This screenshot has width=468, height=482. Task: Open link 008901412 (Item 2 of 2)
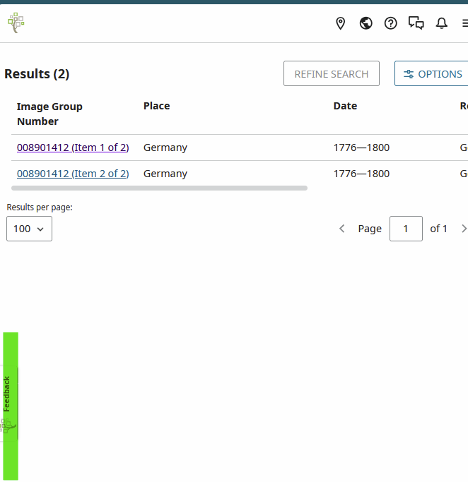(x=73, y=174)
